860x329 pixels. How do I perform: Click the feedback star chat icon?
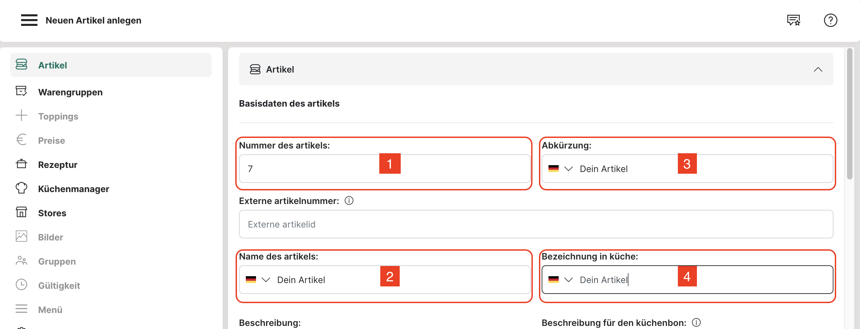(x=793, y=20)
